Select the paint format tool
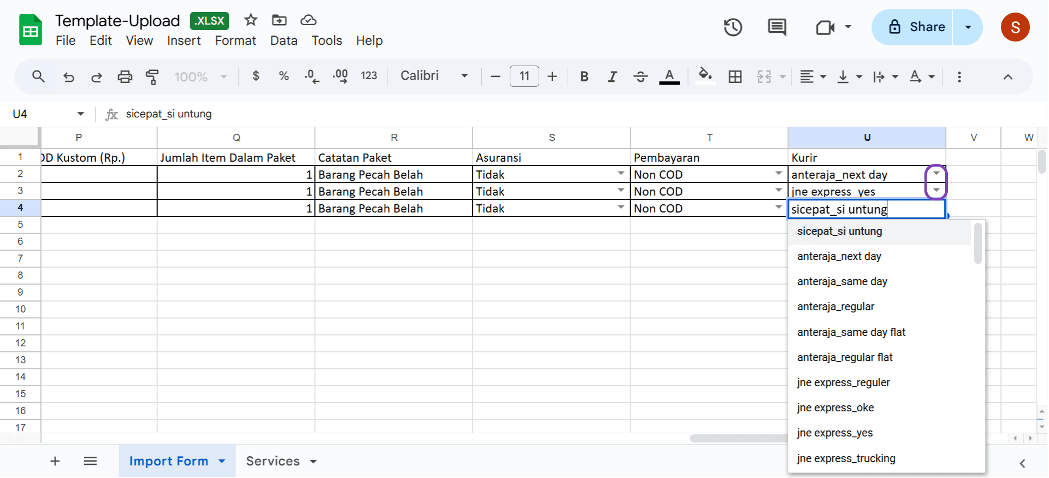 tap(152, 77)
